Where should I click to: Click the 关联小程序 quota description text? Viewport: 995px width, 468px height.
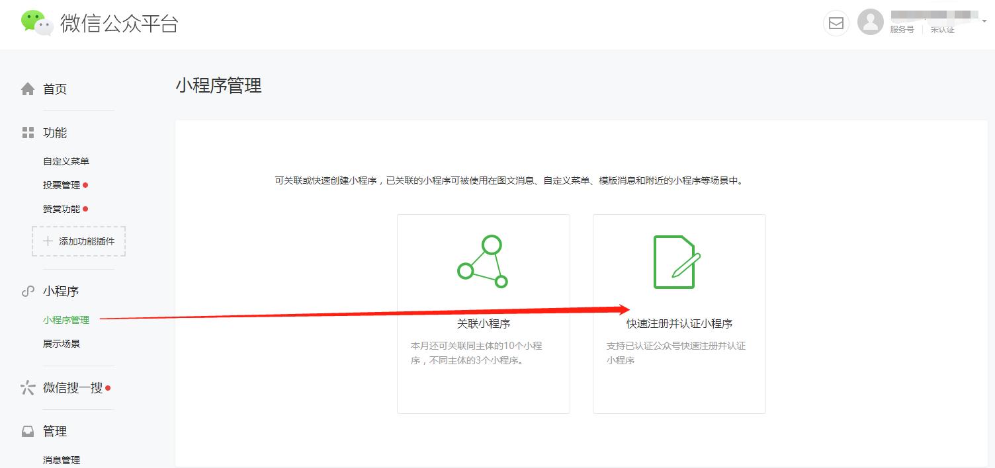(x=476, y=353)
